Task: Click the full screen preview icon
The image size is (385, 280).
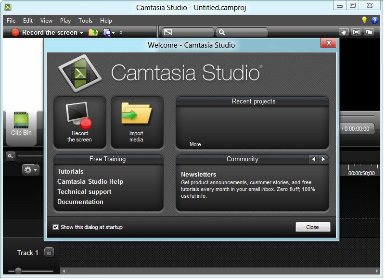Action: pos(356,32)
